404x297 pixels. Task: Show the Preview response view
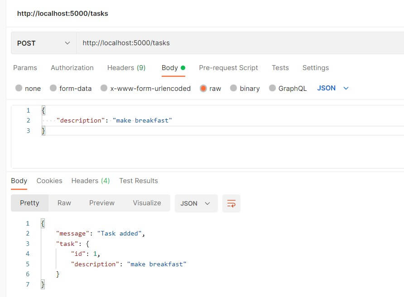[102, 203]
